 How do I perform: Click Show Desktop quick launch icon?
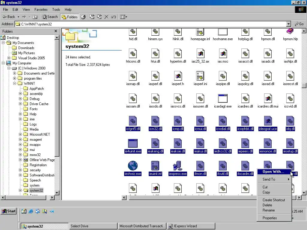click(x=24, y=211)
